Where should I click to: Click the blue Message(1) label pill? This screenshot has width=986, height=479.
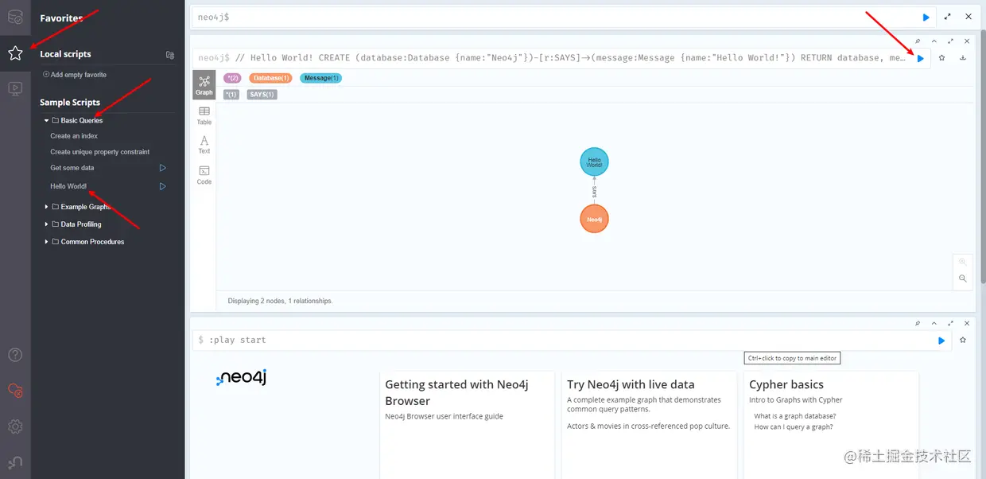pos(321,78)
